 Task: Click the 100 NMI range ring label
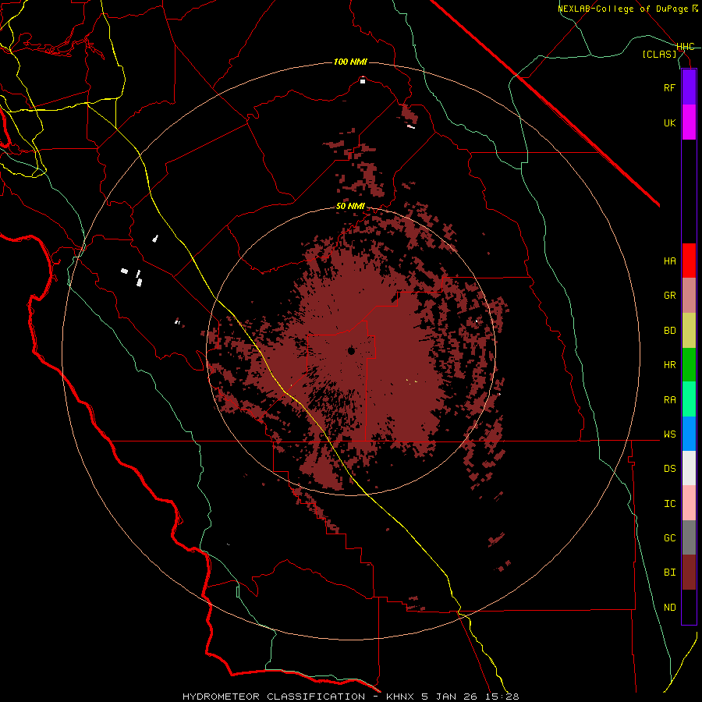tap(350, 62)
